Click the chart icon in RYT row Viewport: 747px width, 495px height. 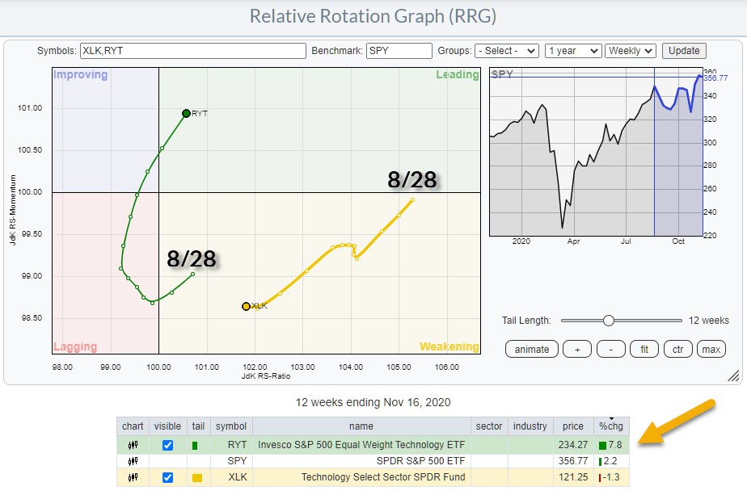coord(133,445)
